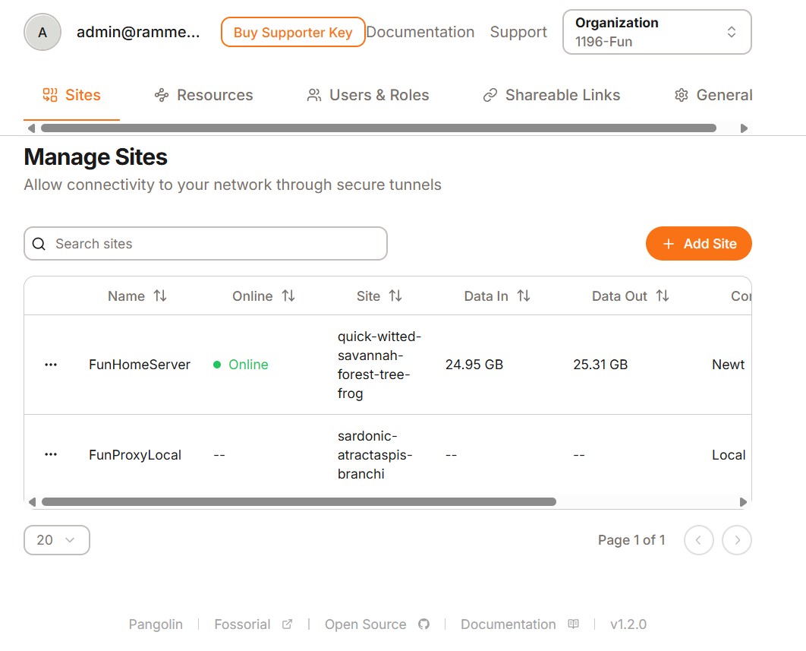Go to the next page arrow

coord(736,540)
